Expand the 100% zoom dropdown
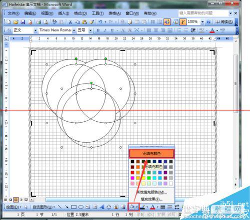This screenshot has height=220, width=250. (x=202, y=22)
